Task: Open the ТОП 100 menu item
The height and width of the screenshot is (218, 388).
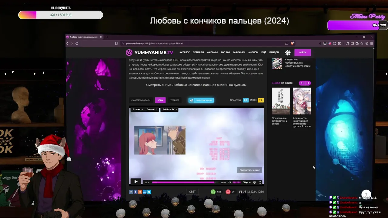Action: [x=225, y=52]
